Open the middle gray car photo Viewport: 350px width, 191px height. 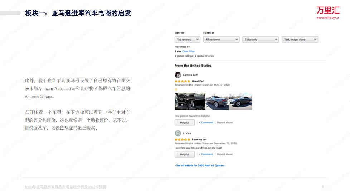[x=217, y=102]
